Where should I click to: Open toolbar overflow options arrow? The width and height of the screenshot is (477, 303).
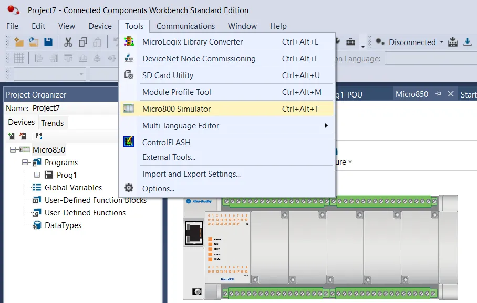pos(363,45)
